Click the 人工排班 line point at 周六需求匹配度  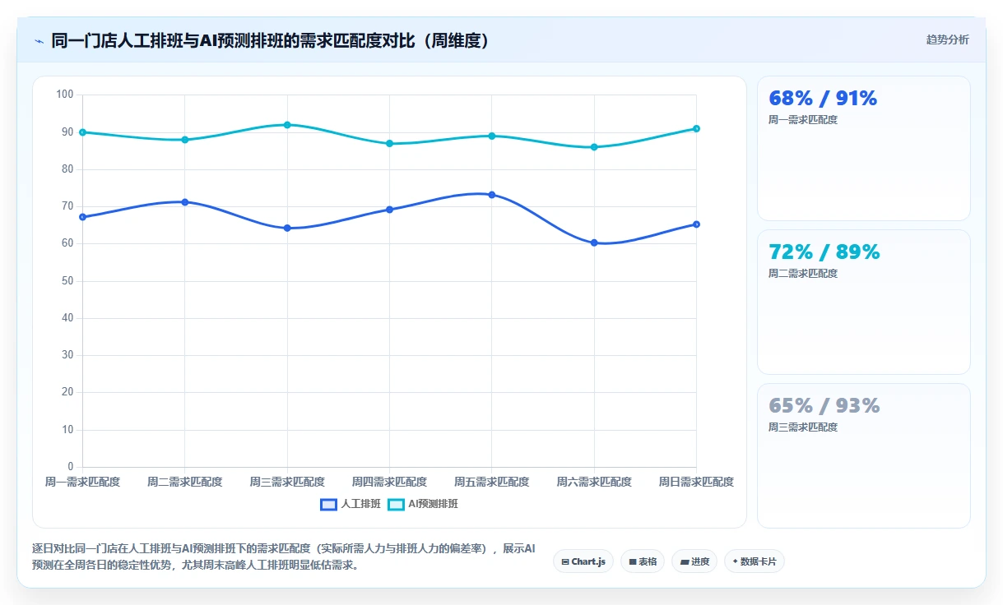594,243
